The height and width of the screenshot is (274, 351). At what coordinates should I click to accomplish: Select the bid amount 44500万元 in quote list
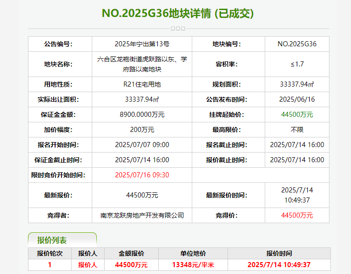131,265
